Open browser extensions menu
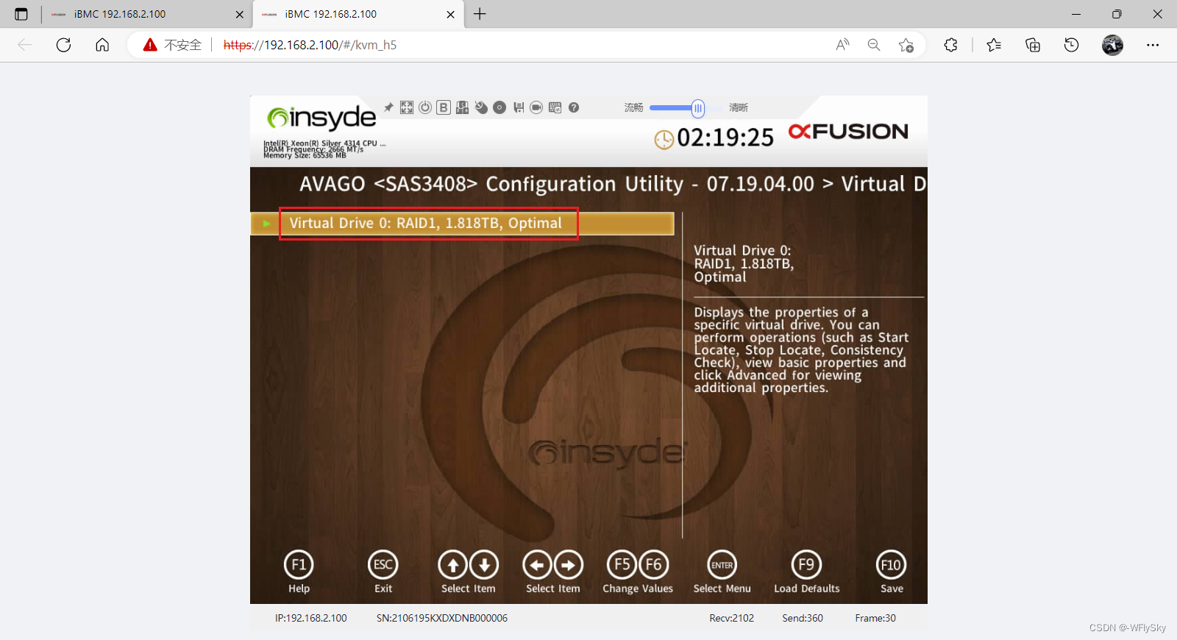1177x640 pixels. click(950, 45)
